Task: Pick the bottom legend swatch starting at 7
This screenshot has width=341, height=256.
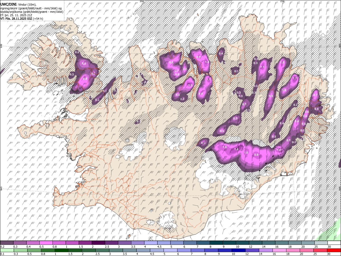Action: coord(198,250)
